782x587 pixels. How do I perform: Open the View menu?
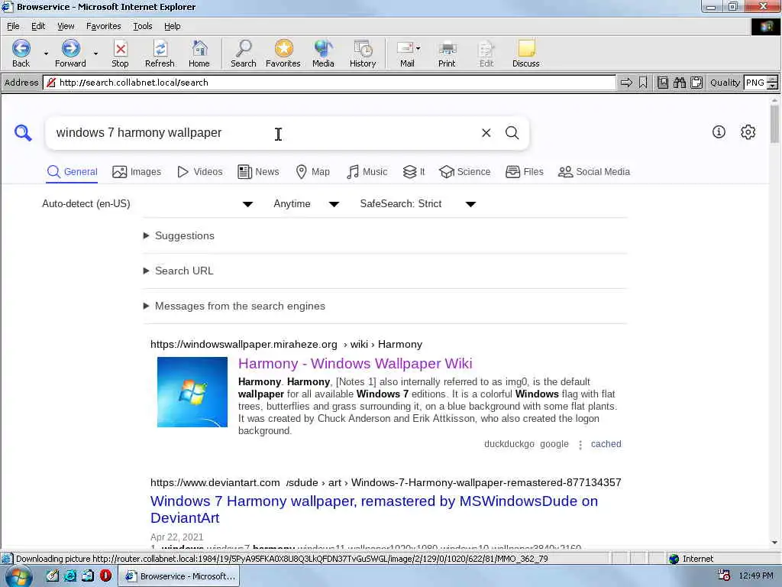(x=66, y=26)
